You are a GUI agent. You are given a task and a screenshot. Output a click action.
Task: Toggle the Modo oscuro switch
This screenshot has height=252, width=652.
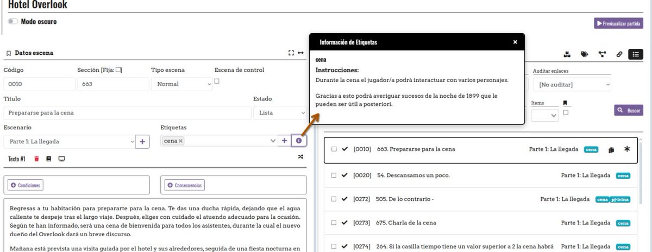pyautogui.click(x=13, y=22)
